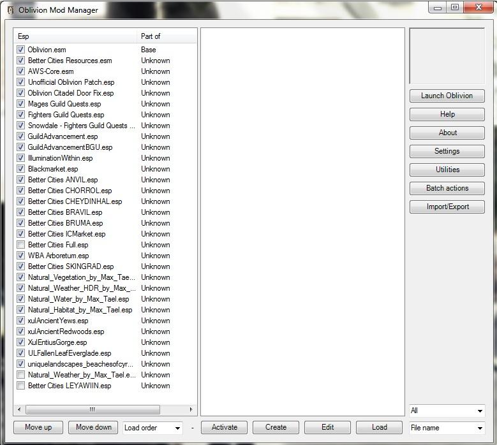The width and height of the screenshot is (497, 445).
Task: Open the Load order sort dropdown
Action: click(x=152, y=428)
